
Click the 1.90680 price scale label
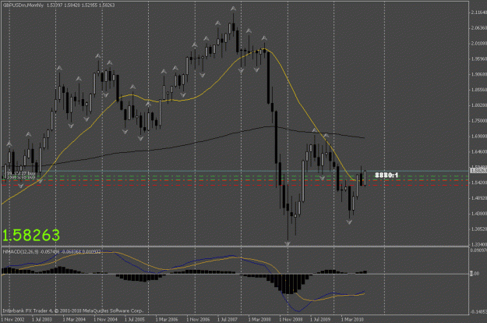[x=479, y=74]
